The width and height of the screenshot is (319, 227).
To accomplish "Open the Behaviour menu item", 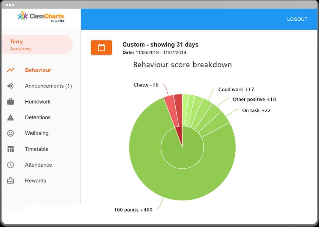I will click(x=38, y=70).
